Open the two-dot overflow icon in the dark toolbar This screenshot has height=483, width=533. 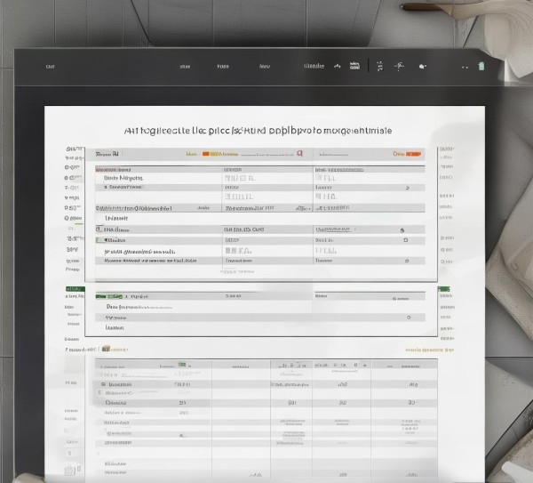click(x=465, y=68)
